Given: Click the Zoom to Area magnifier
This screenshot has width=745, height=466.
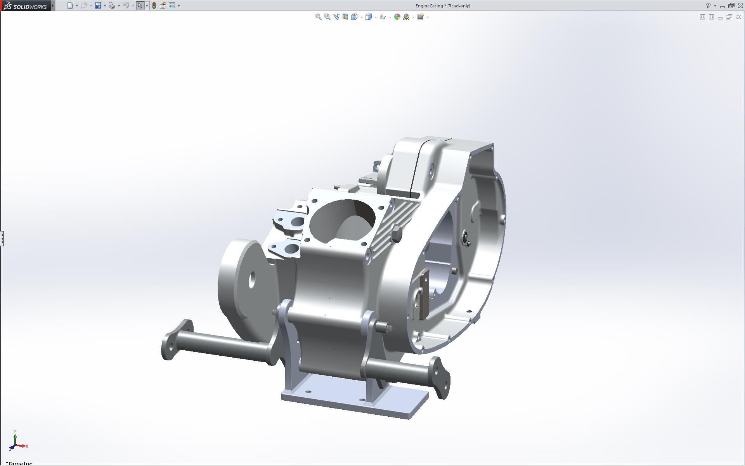Looking at the screenshot, I should click(x=327, y=17).
